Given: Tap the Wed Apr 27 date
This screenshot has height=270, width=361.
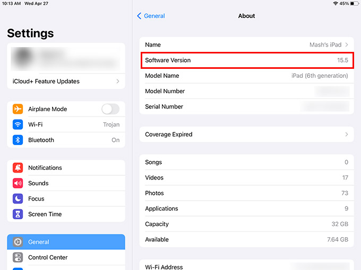Looking at the screenshot, I should [x=37, y=4].
